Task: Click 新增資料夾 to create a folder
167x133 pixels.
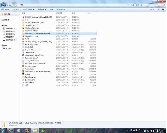Action: coord(61,9)
